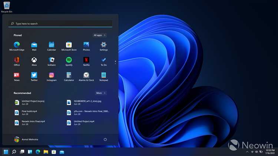This screenshot has height=156, width=278.
Task: Open File Explorer from taskbar
Action: coord(46,152)
